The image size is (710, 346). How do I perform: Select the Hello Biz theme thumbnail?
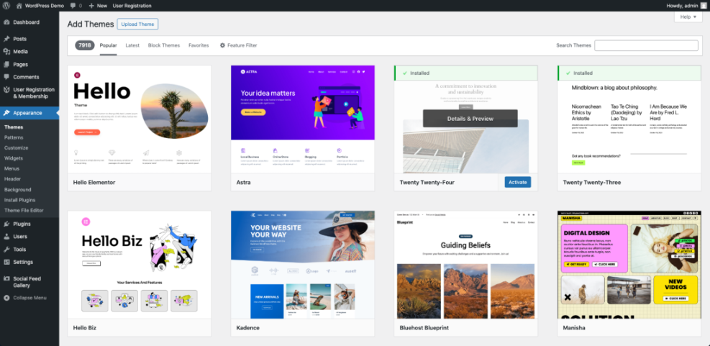click(x=140, y=265)
